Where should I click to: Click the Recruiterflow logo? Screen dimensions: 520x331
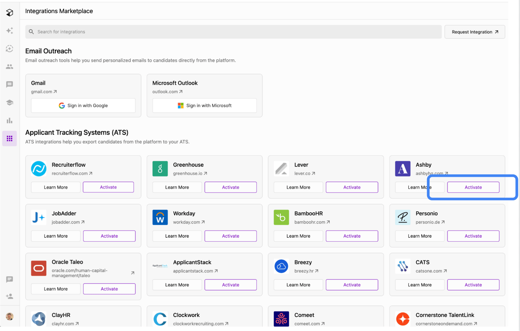39,169
